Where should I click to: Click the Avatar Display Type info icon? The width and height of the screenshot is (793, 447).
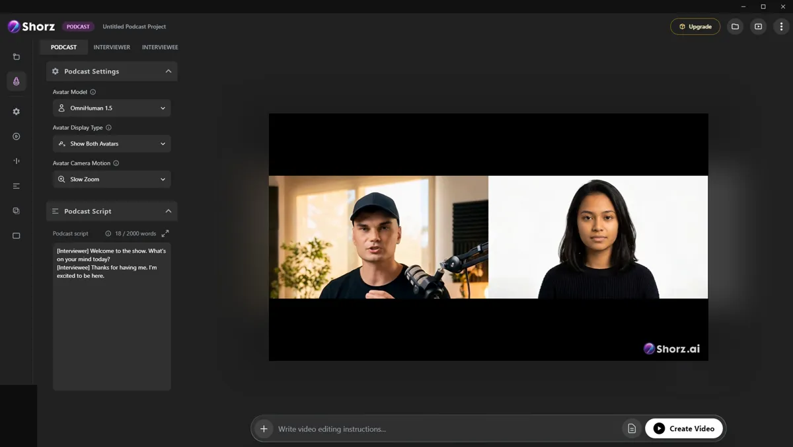pos(108,128)
